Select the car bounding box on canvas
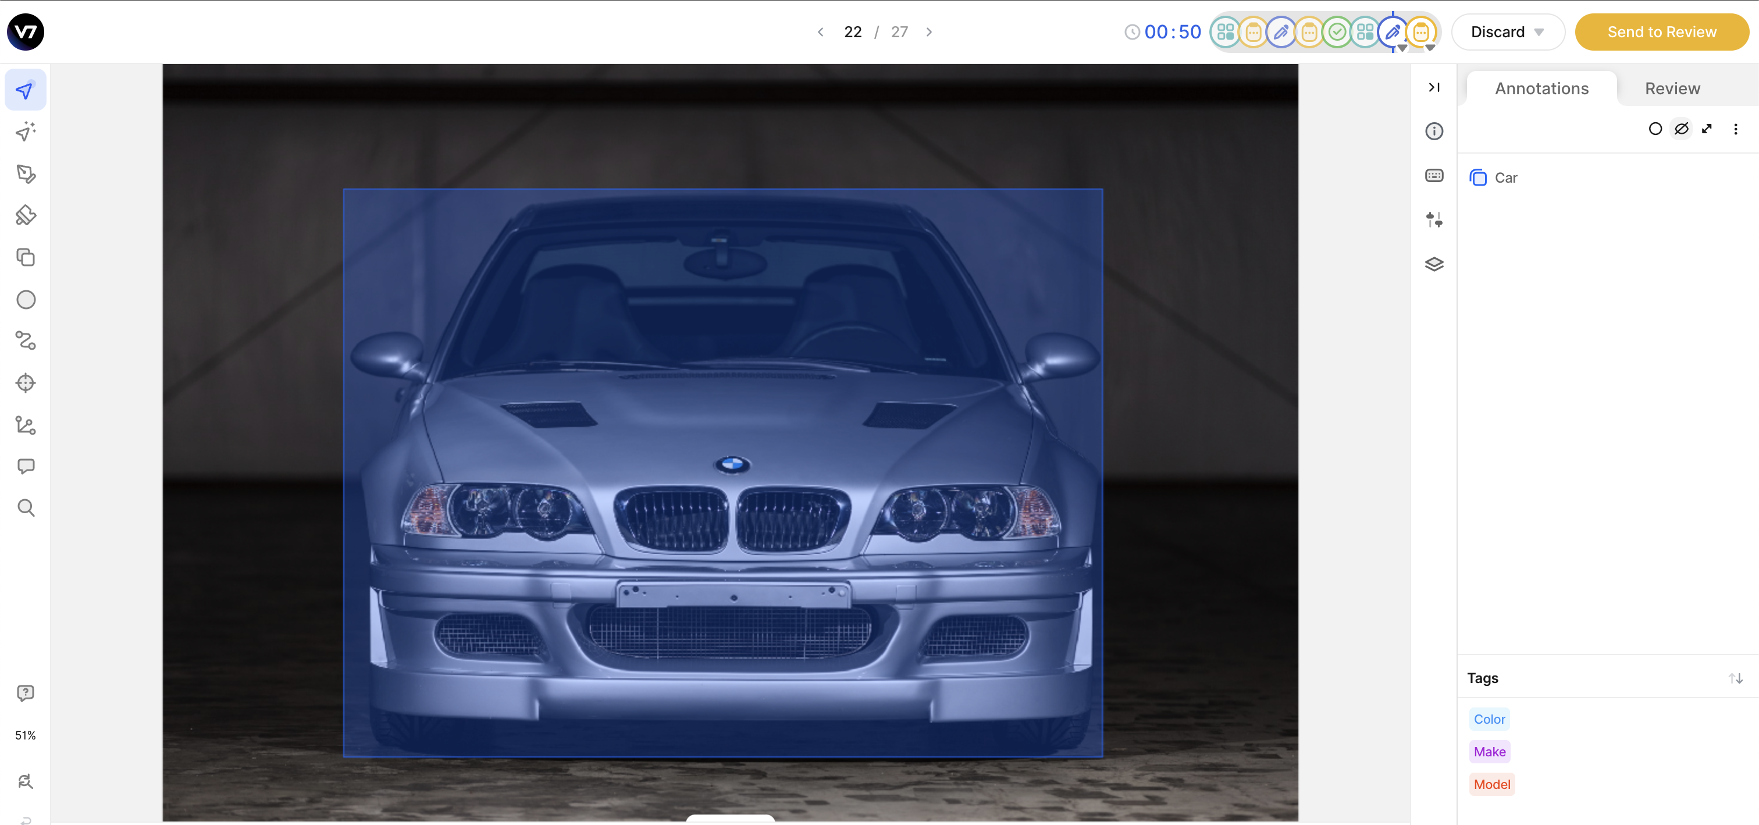1759x825 pixels. [722, 472]
